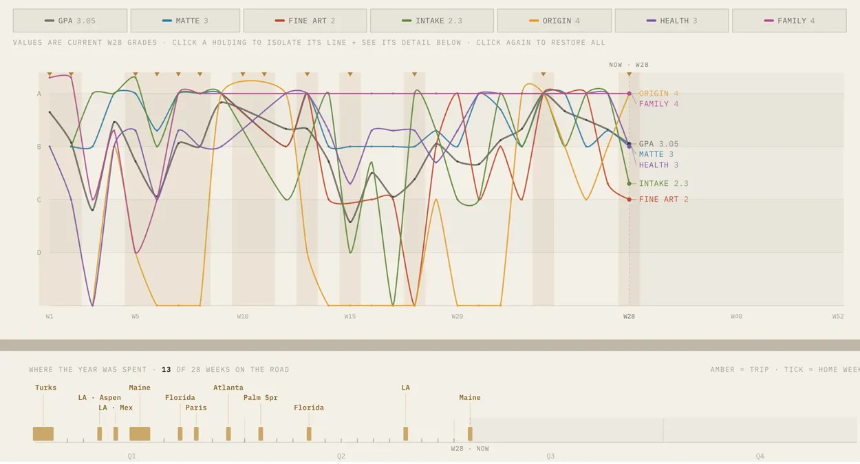Select the trip bar under LA · Aspen
Viewport: 860px width, 464px height.
click(100, 434)
